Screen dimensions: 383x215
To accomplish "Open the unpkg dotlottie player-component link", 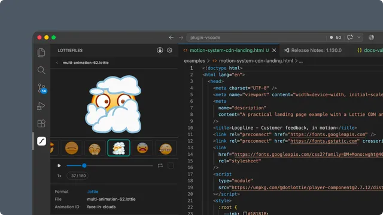I will tap(307, 188).
